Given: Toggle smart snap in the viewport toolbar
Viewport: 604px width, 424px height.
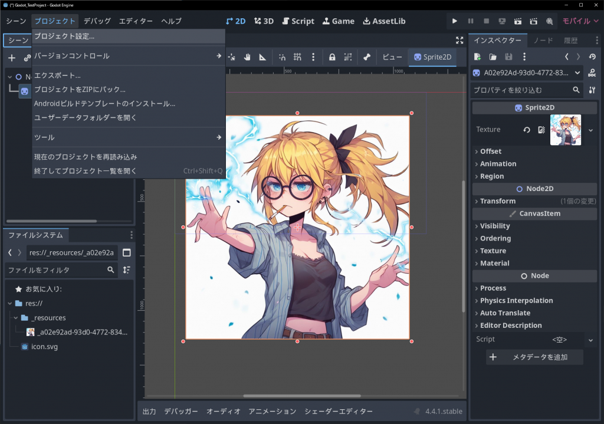Looking at the screenshot, I should [x=283, y=57].
